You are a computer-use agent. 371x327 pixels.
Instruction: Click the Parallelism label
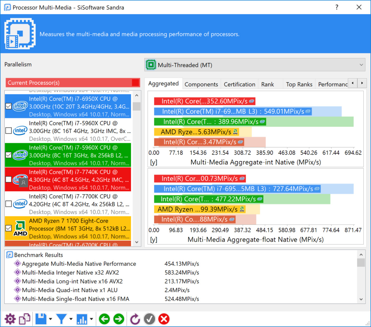pos(18,64)
